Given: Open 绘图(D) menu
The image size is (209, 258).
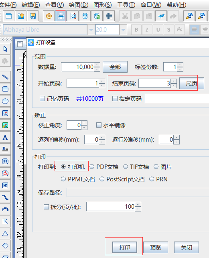Looking at the screenshot, I should [79, 5].
